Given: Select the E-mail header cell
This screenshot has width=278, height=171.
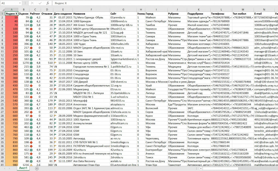Looking at the screenshot, I should (264, 14).
